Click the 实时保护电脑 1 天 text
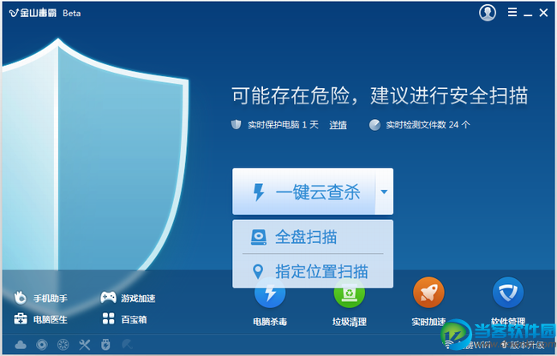 (283, 125)
